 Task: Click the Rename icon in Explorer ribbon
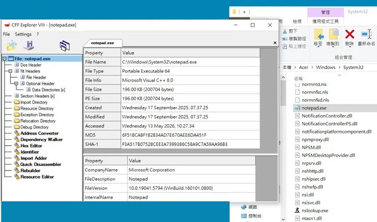[x=366, y=38]
